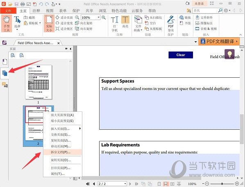
Task: Open the page number 2 / 2 dropdown
Action: click(x=125, y=184)
